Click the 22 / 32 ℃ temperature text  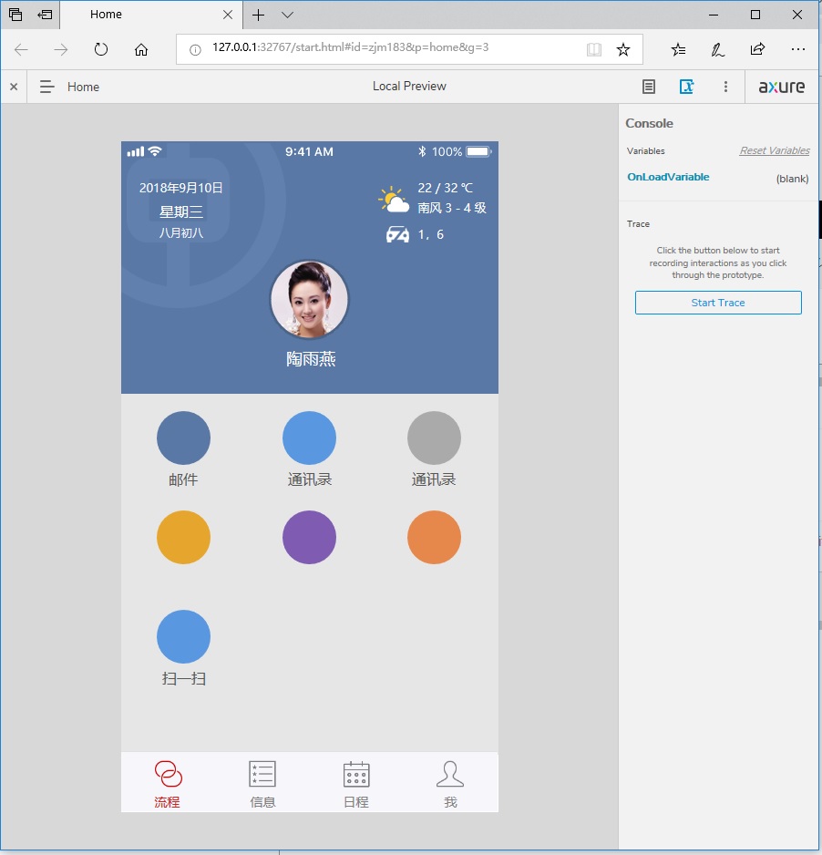coord(446,188)
